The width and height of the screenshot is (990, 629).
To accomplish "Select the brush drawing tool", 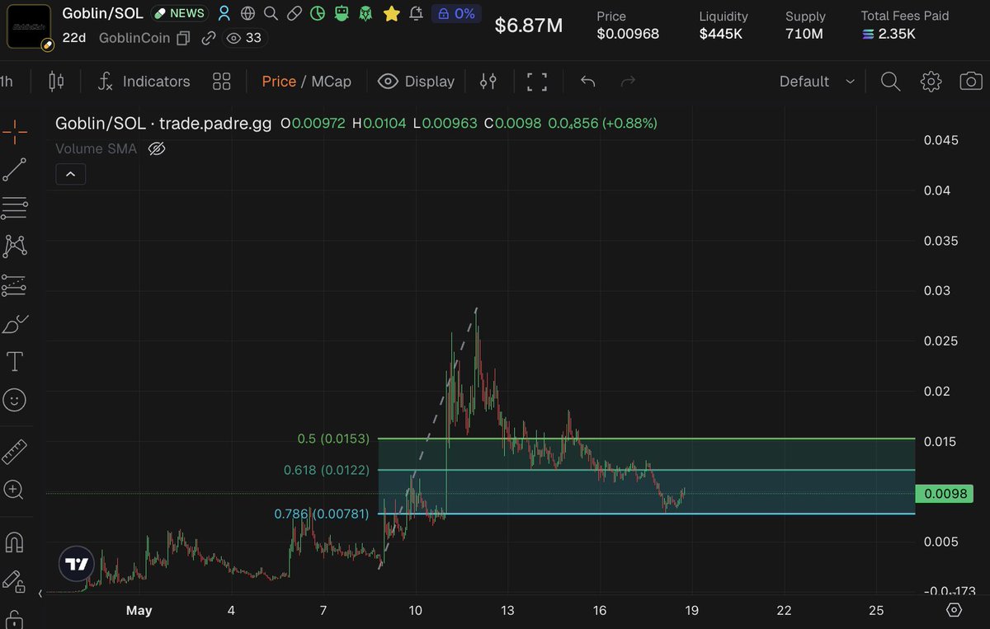I will tap(14, 324).
